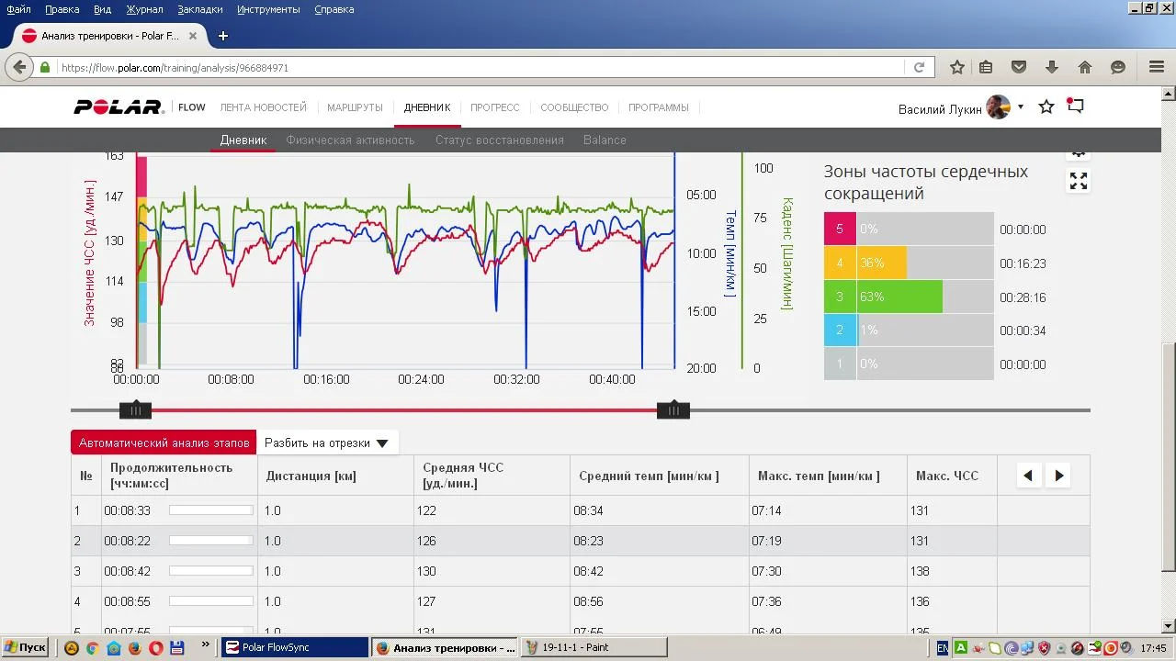The height and width of the screenshot is (661, 1176).
Task: Show next table columns with right arrow
Action: click(1059, 476)
